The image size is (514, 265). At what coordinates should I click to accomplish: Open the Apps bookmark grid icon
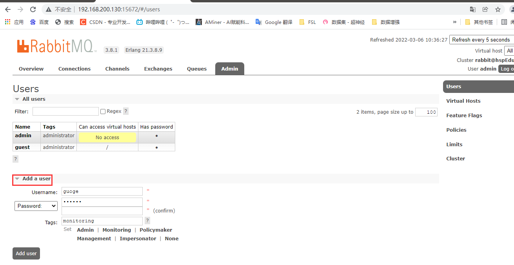click(x=7, y=22)
